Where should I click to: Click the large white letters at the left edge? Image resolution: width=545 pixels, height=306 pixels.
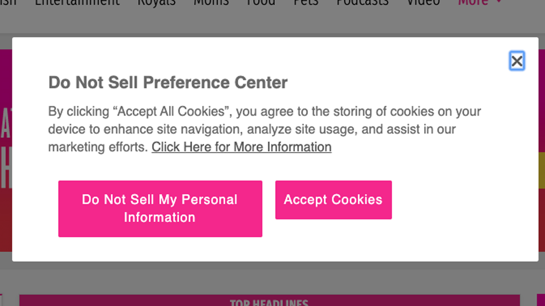(6, 147)
